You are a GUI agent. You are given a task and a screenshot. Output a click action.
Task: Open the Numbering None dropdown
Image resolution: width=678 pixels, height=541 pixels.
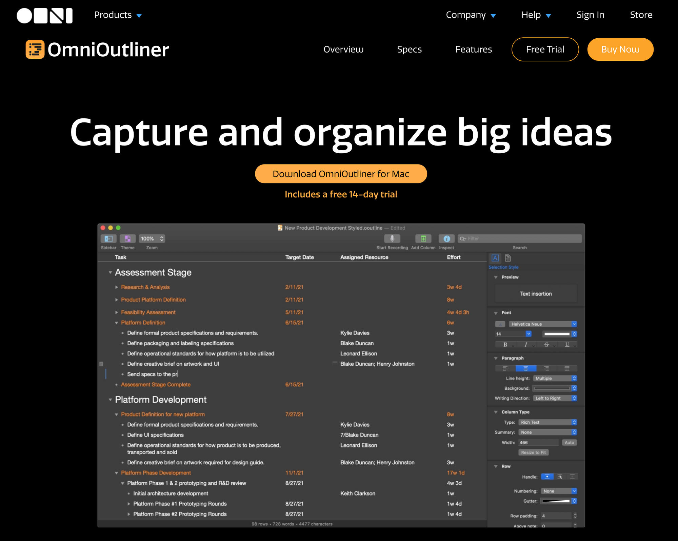pyautogui.click(x=559, y=491)
